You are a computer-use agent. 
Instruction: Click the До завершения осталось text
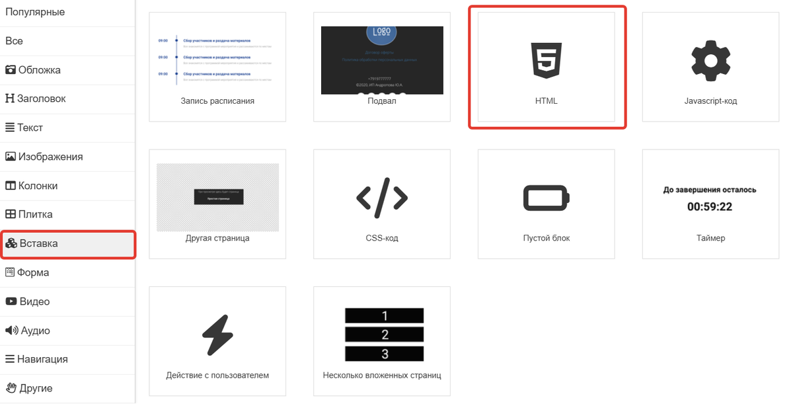click(x=710, y=189)
